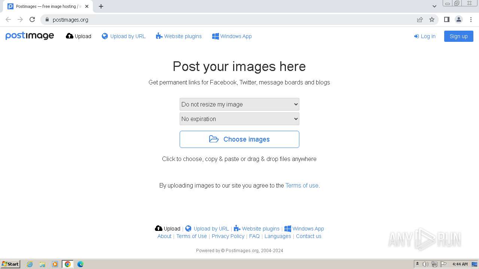The height and width of the screenshot is (269, 479).
Task: Click the Choose images button
Action: point(239,139)
